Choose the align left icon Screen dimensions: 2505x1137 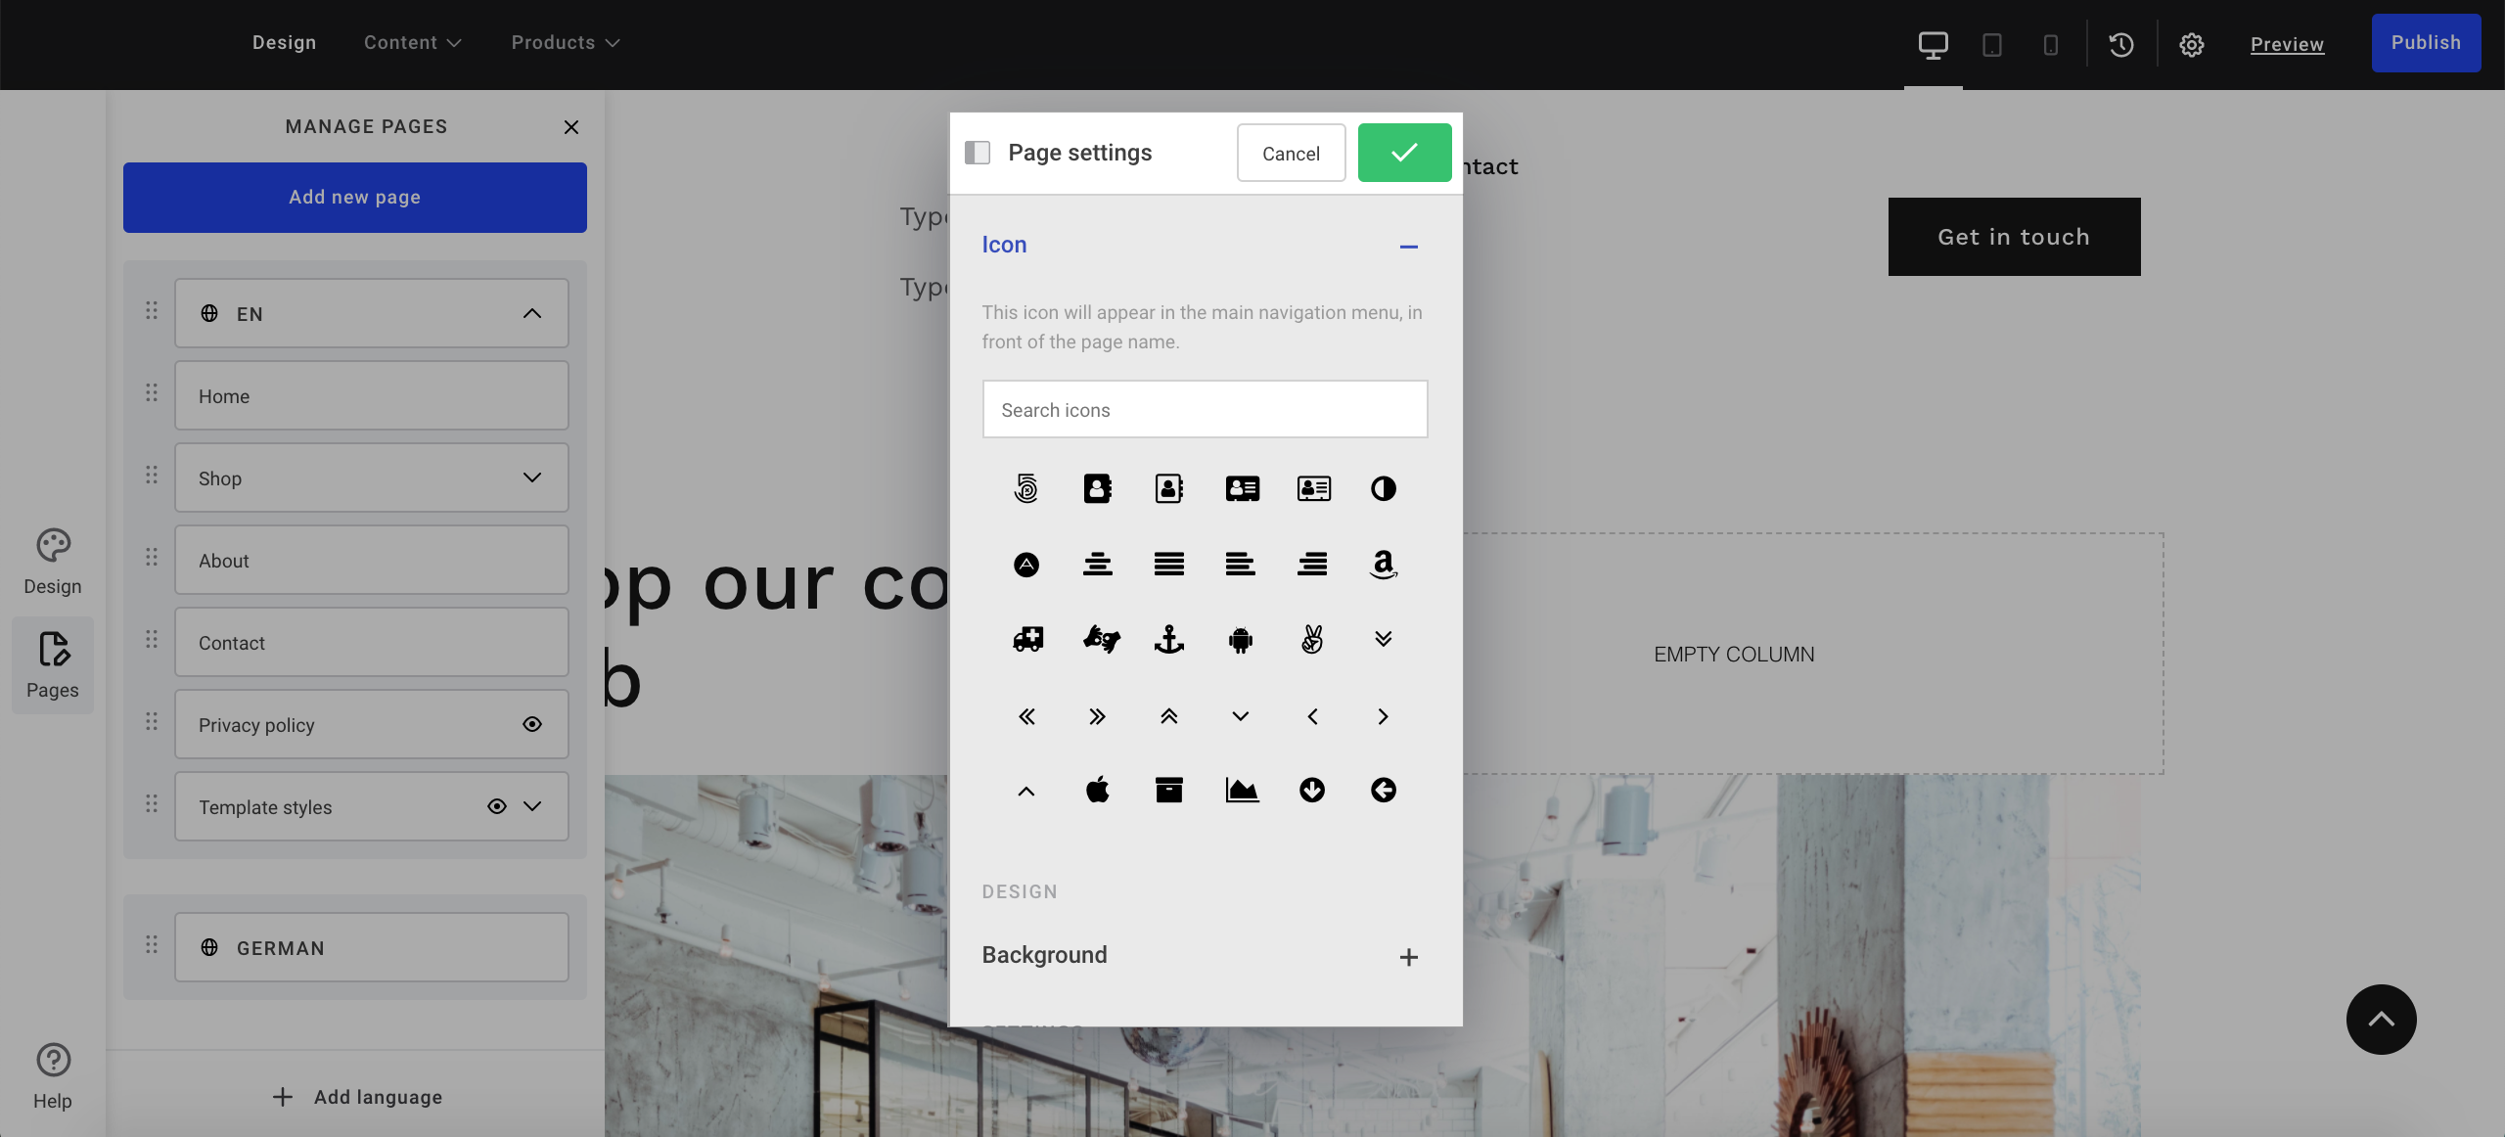click(x=1240, y=565)
